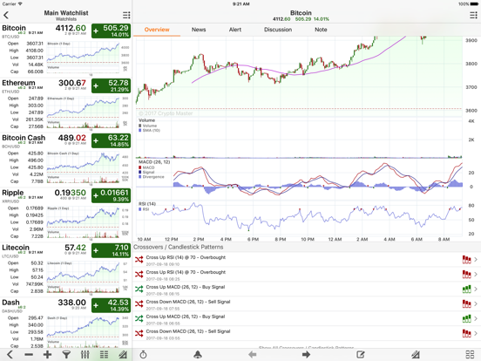Select the Bitcoin watchlist row
The height and width of the screenshot is (361, 481).
(66, 50)
